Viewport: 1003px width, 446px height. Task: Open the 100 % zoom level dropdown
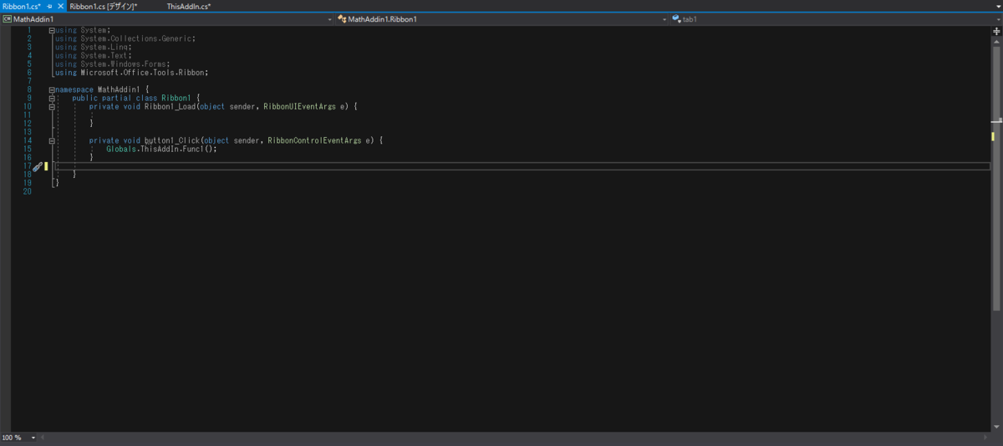33,438
